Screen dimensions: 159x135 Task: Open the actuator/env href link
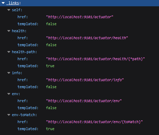(84, 101)
